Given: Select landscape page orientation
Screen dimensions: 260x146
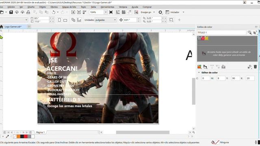Looking at the screenshot, I should tap(65, 20).
